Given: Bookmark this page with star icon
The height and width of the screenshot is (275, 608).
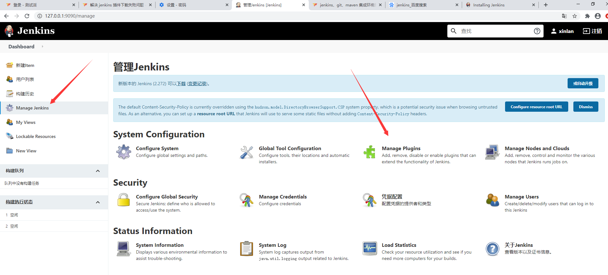Looking at the screenshot, I should point(575,16).
